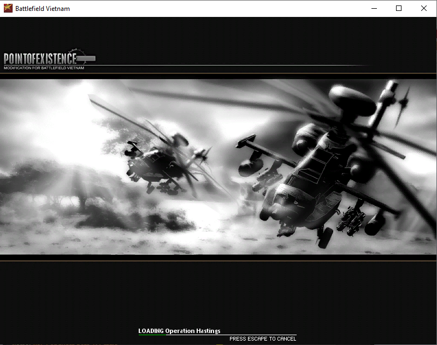437x345 pixels.
Task: Click the Point of Existence logo
Action: [40, 58]
